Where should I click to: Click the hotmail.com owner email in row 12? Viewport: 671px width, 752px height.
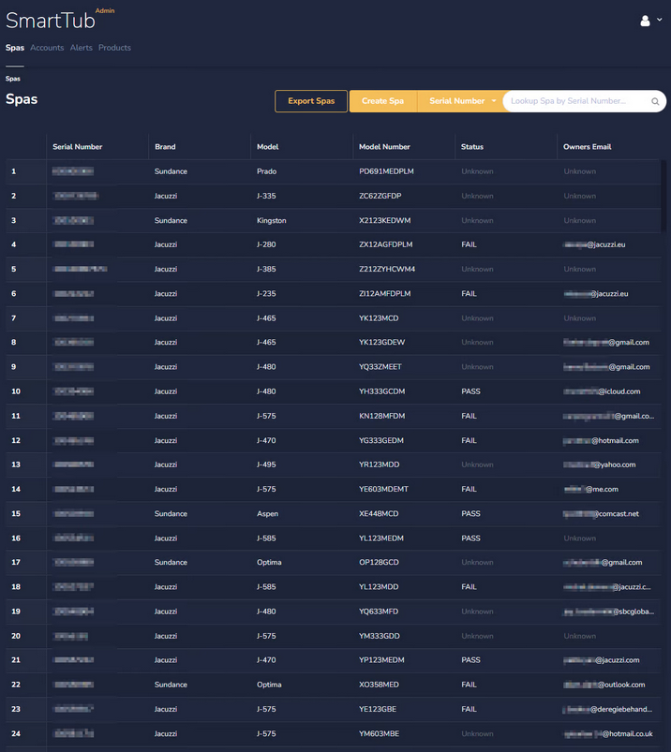[602, 440]
